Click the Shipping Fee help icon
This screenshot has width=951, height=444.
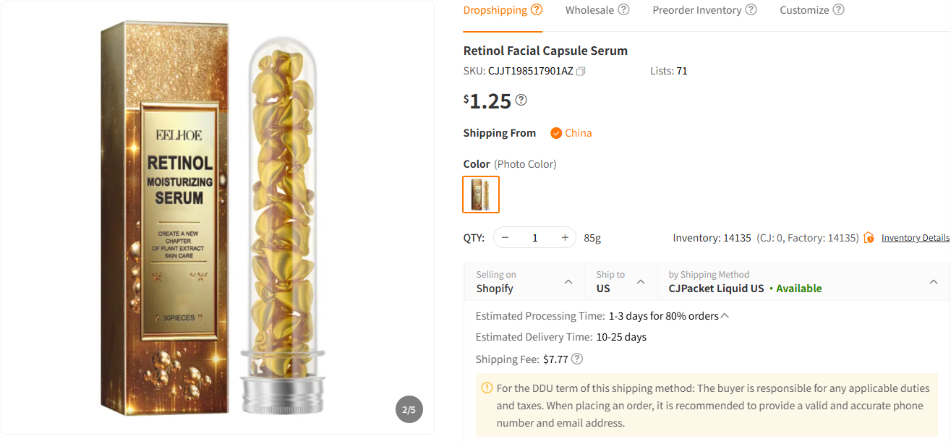coord(576,359)
